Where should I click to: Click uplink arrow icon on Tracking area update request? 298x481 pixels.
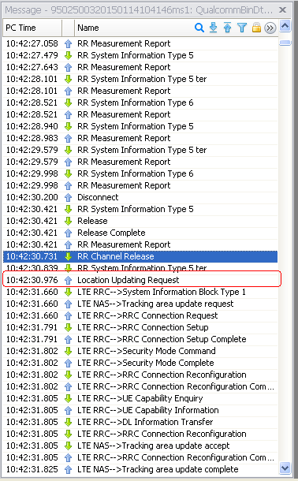click(68, 304)
